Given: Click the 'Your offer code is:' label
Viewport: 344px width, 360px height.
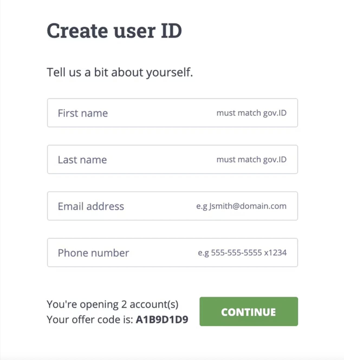Looking at the screenshot, I should 90,320.
